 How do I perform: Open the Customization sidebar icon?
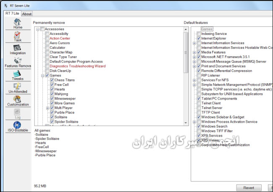[17, 99]
